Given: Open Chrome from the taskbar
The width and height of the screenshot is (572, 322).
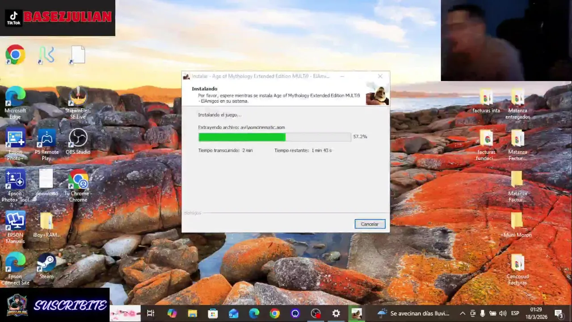Looking at the screenshot, I should [x=274, y=314].
